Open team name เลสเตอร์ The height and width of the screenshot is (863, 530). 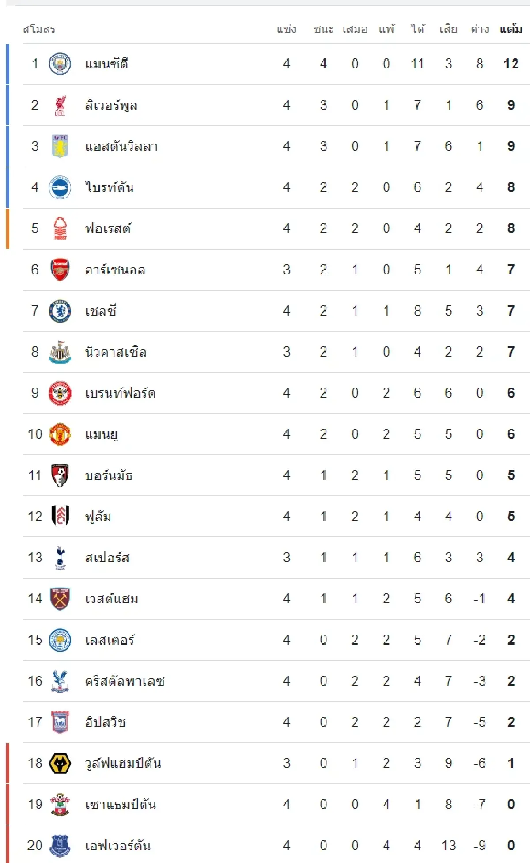pos(110,640)
